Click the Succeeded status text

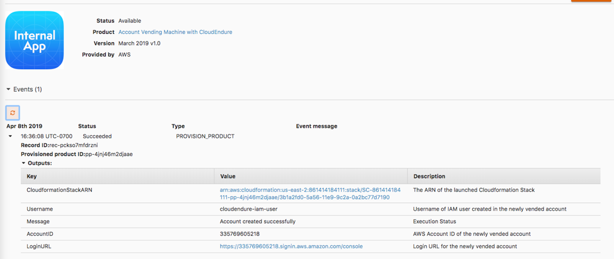(97, 136)
